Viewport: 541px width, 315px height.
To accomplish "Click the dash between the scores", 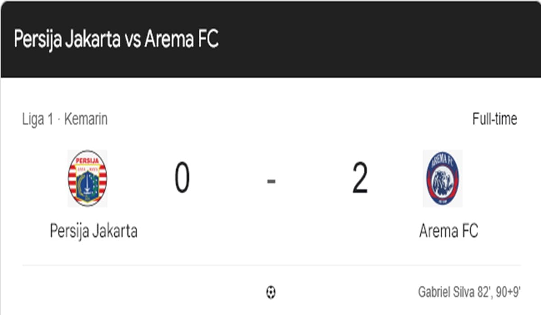I will pos(271,181).
